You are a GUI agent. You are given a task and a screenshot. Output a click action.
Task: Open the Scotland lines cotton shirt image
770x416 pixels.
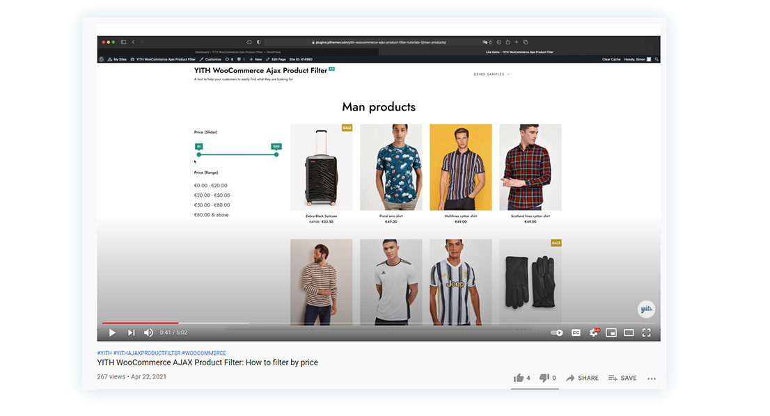[x=531, y=167]
